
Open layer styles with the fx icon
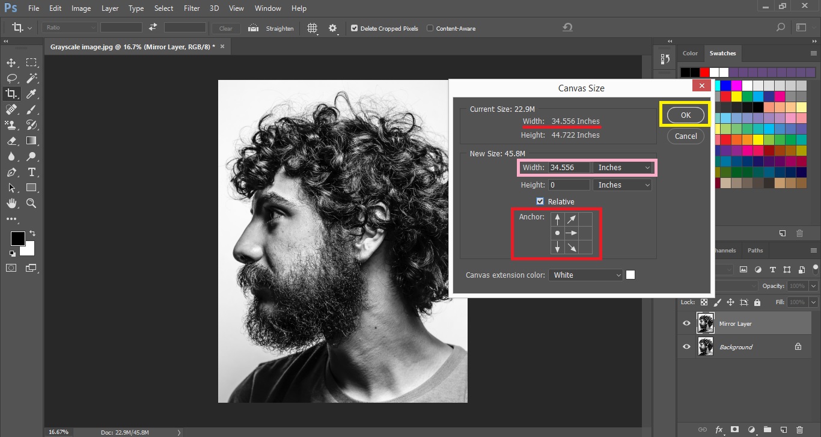click(x=719, y=429)
